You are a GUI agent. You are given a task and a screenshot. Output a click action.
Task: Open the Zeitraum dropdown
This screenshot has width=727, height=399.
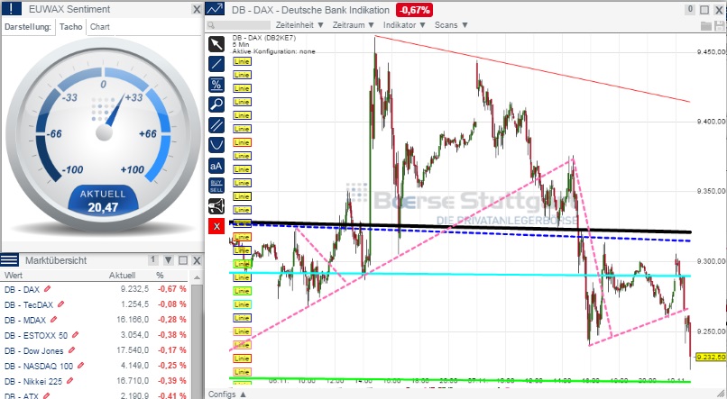354,25
